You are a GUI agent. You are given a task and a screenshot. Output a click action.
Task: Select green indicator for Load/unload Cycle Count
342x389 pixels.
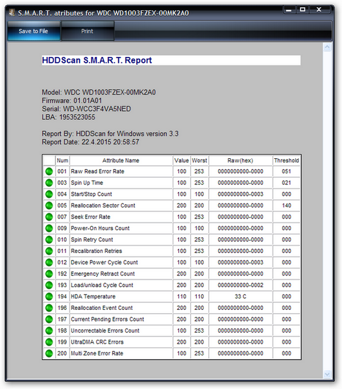click(49, 285)
